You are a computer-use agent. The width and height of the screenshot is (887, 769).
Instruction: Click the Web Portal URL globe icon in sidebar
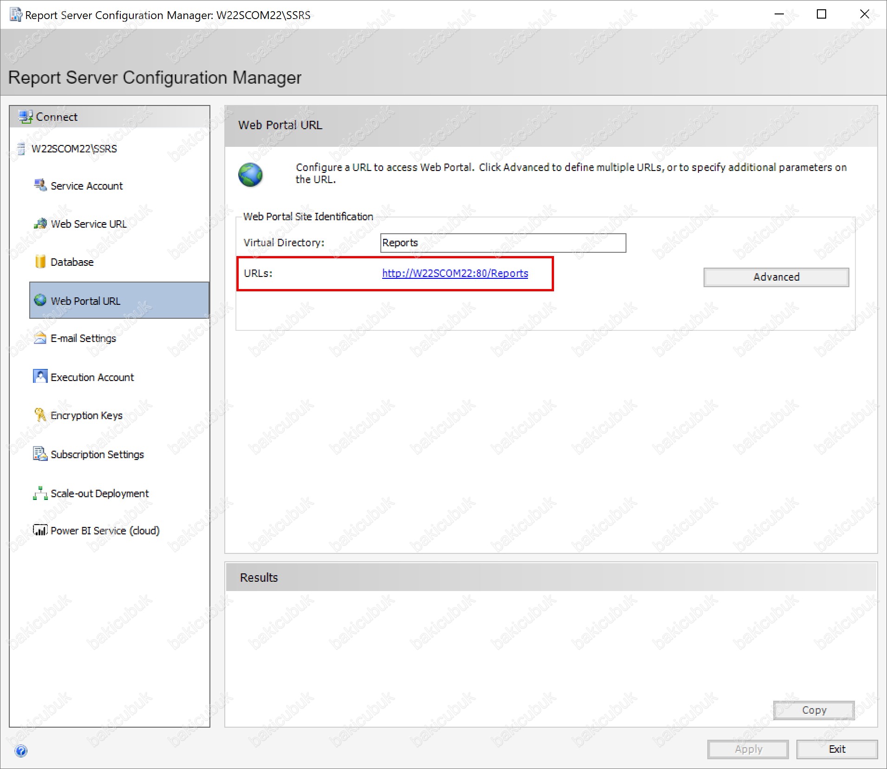tap(40, 300)
